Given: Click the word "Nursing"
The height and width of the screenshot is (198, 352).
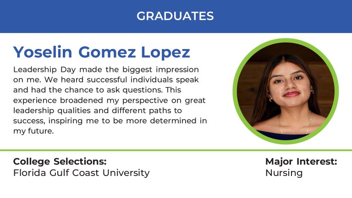Looking at the screenshot, I should 284,173.
